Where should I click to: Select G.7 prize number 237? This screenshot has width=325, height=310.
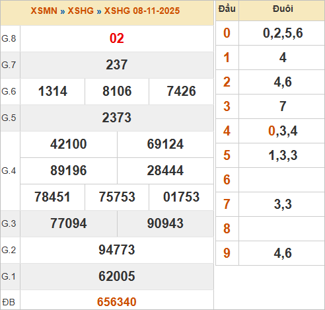pos(117,65)
